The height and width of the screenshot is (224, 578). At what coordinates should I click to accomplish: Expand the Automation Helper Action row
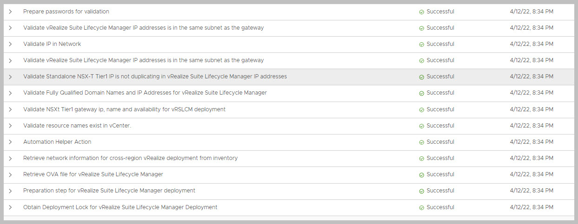tap(10, 142)
